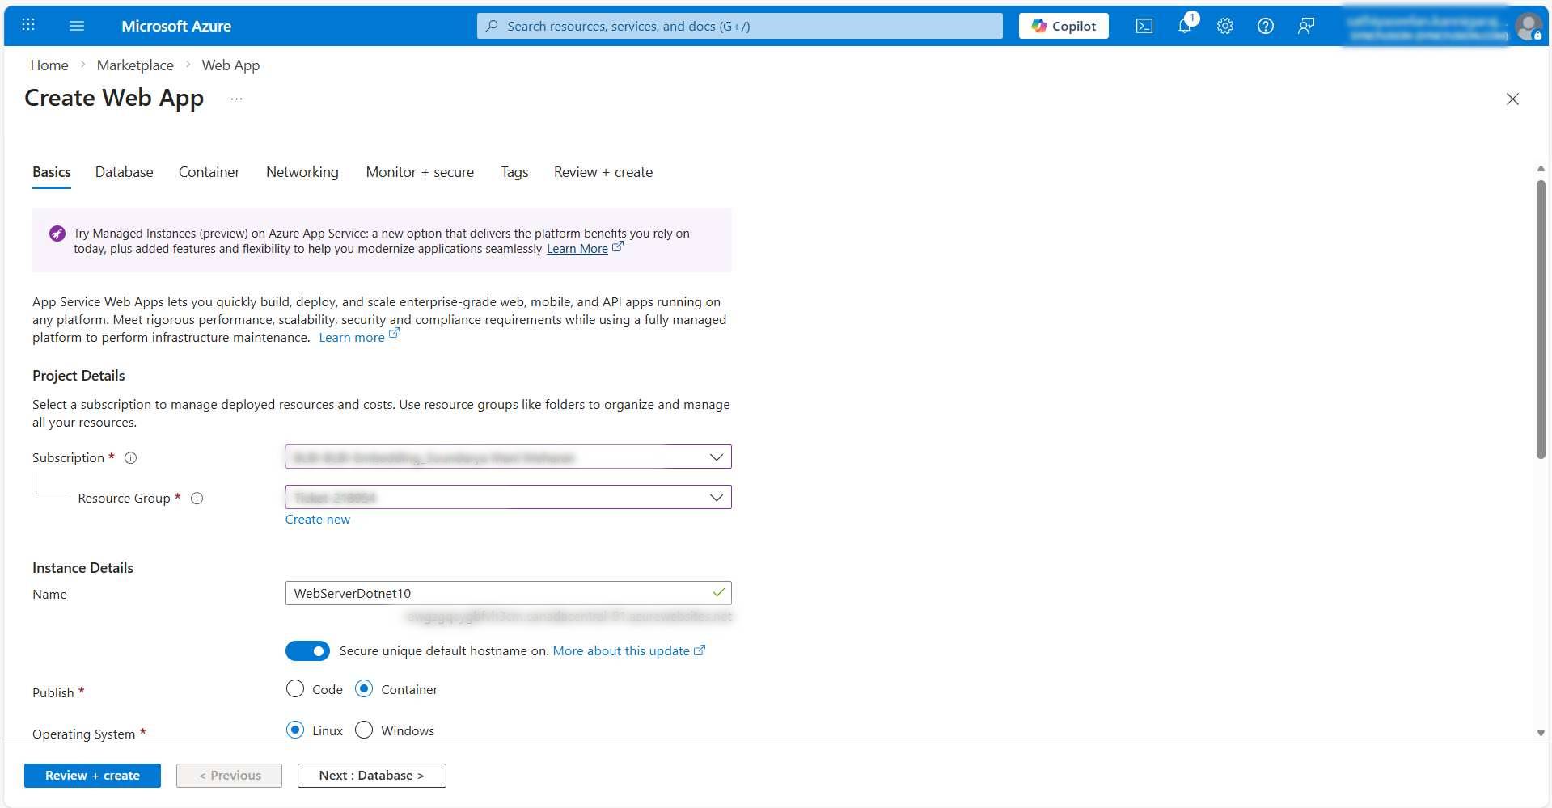Screen dimensions: 1552x808
Task: Click the Instance Details heading
Action: pos(82,568)
